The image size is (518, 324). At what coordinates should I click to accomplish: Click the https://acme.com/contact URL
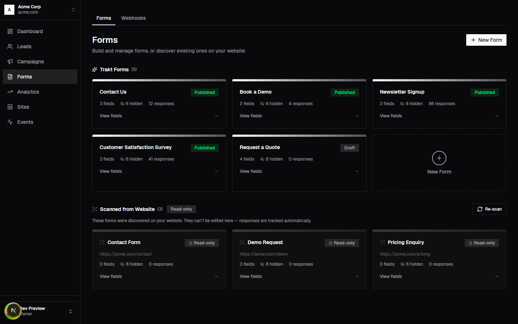click(x=126, y=254)
